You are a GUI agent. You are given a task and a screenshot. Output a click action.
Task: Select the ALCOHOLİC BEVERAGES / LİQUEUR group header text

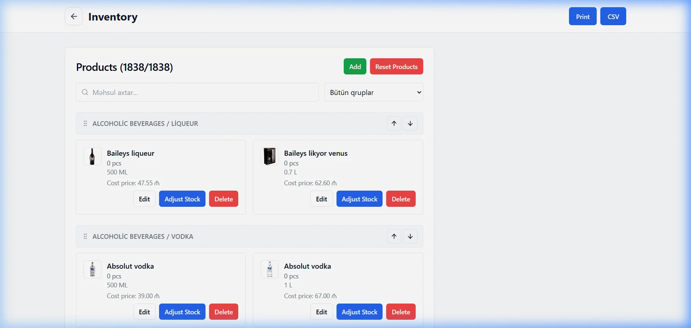[145, 123]
